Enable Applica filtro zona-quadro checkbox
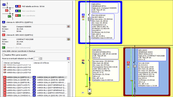173x97 pixels. (x=3, y=55)
